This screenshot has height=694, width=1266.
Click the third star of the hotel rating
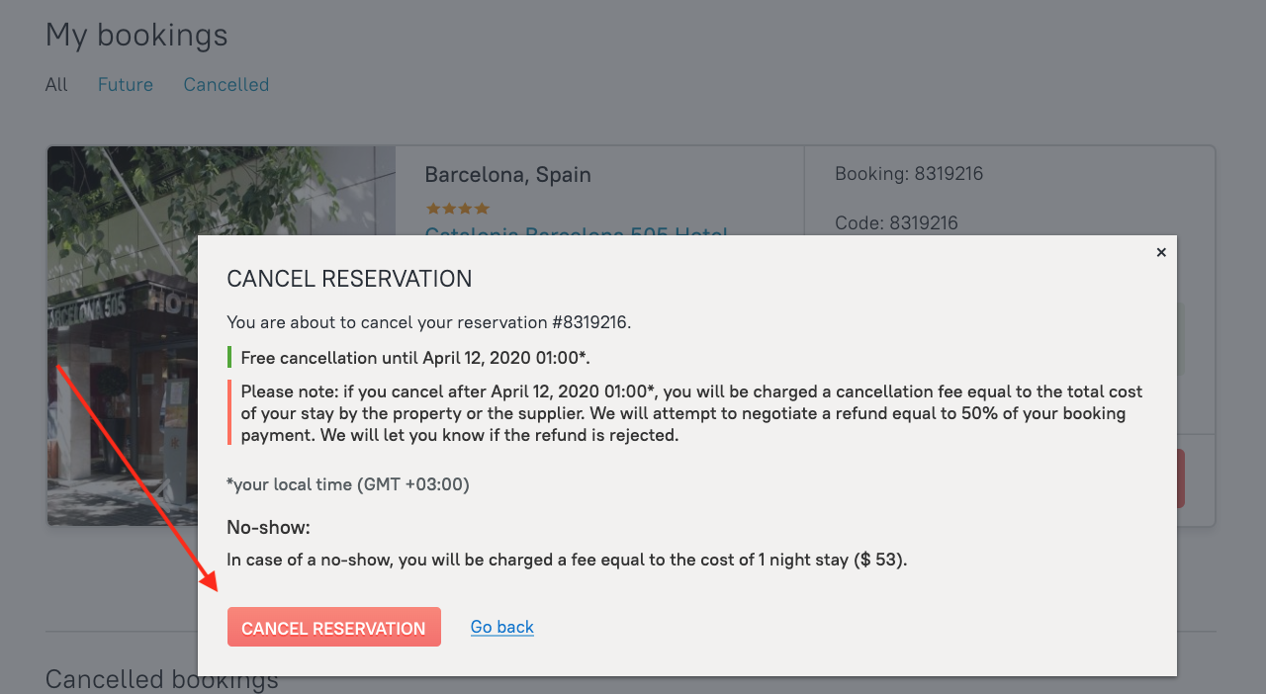465,208
